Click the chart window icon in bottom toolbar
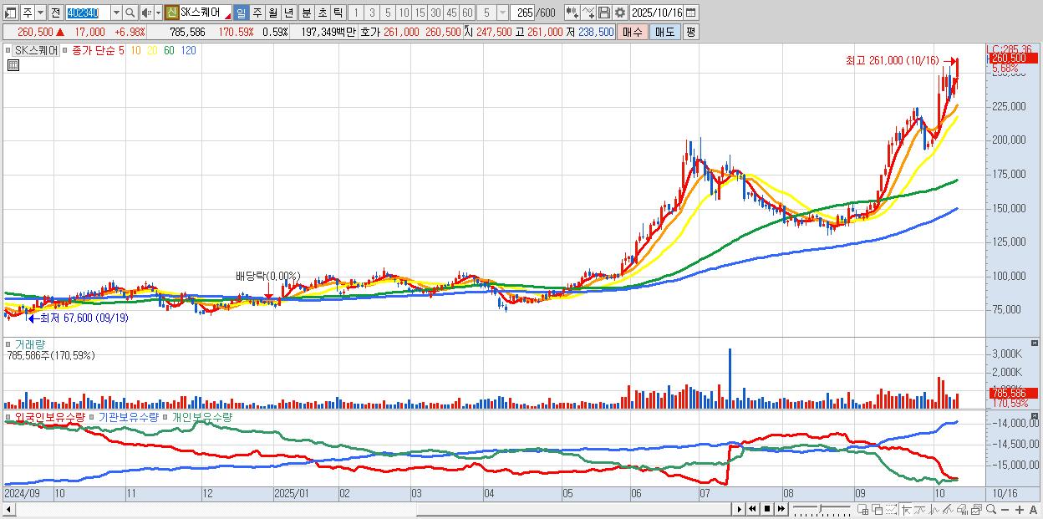 pyautogui.click(x=977, y=510)
